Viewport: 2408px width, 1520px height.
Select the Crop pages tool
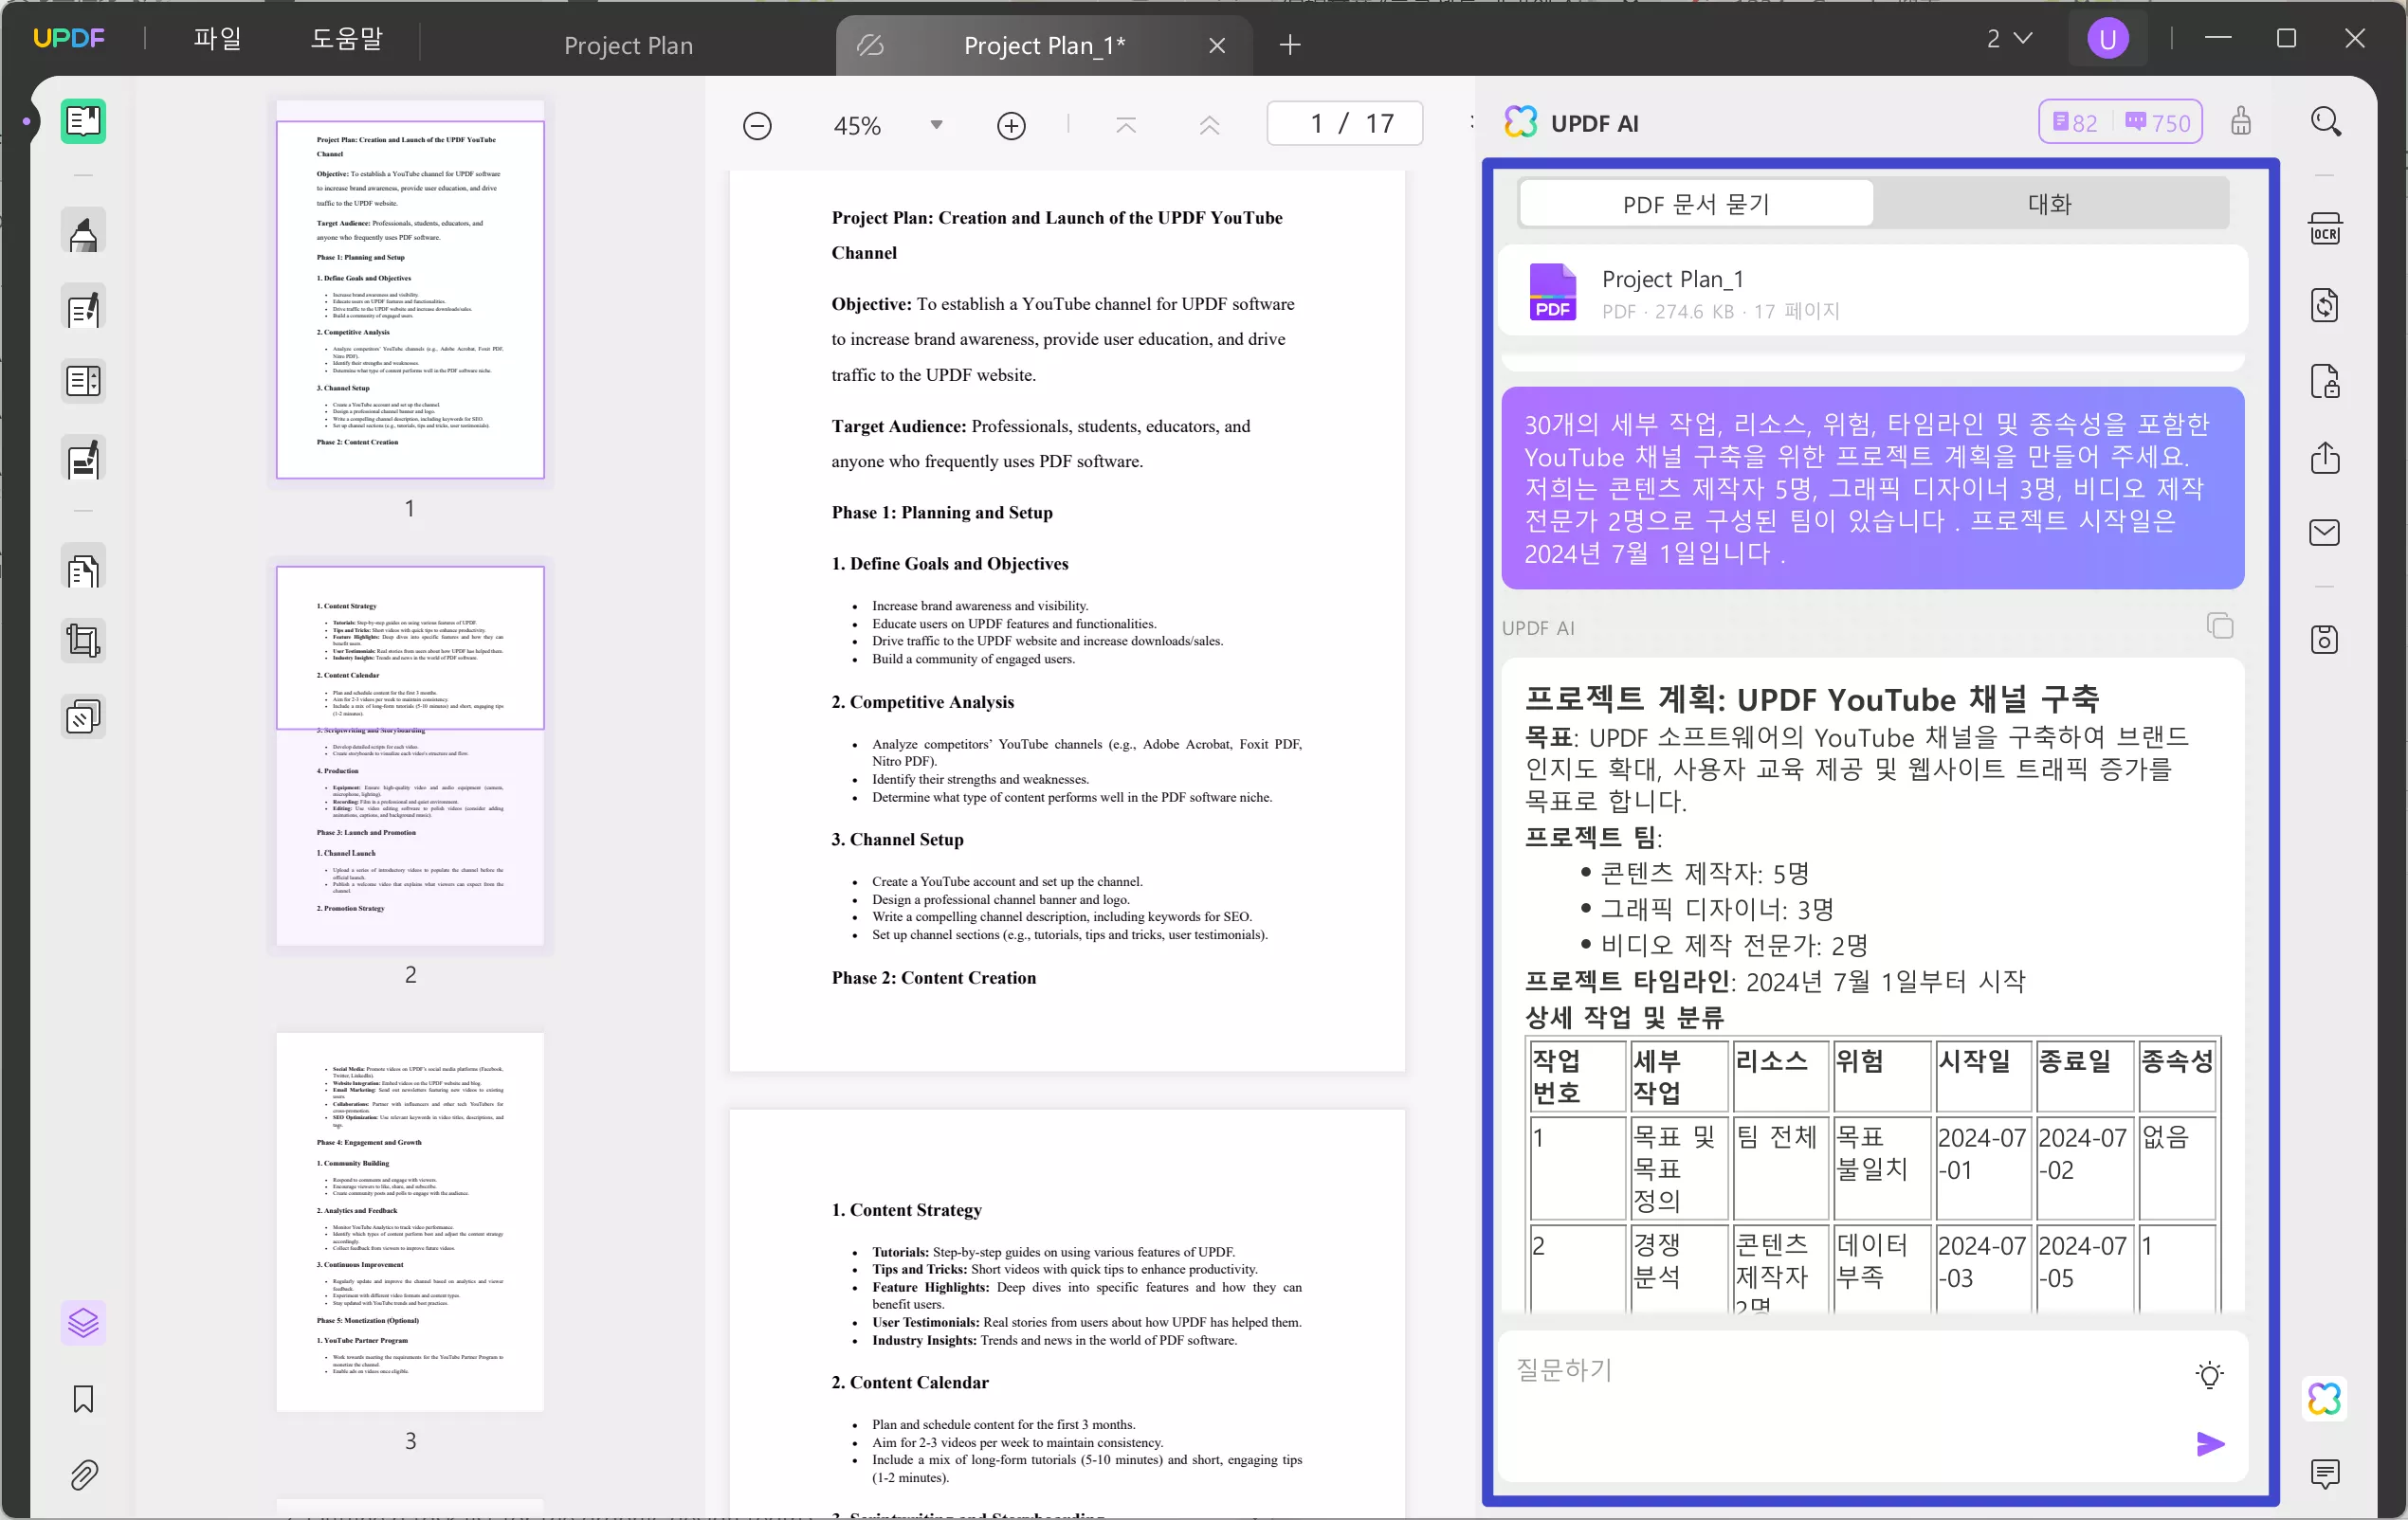[x=83, y=641]
